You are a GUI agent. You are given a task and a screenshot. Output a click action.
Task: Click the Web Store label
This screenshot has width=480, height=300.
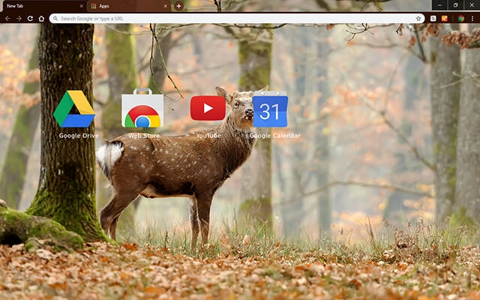click(144, 136)
